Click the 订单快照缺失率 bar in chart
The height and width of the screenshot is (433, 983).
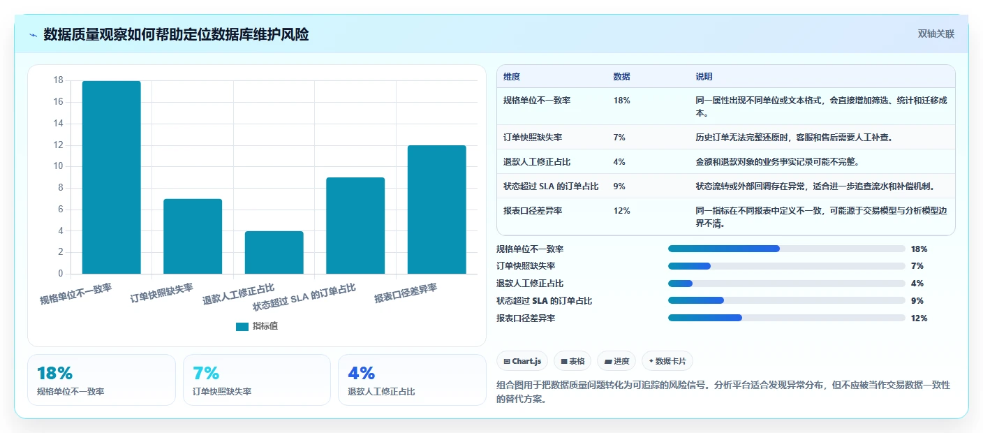(x=193, y=236)
